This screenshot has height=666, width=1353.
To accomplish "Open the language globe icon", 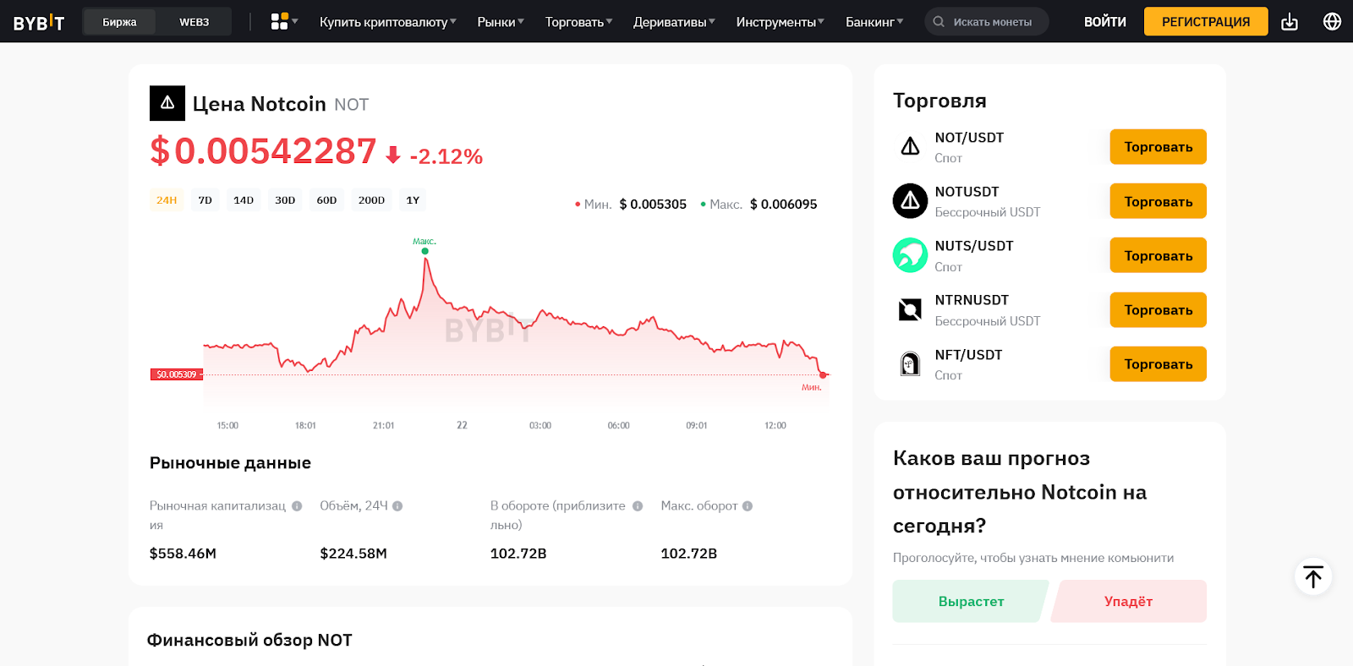I will [1332, 22].
